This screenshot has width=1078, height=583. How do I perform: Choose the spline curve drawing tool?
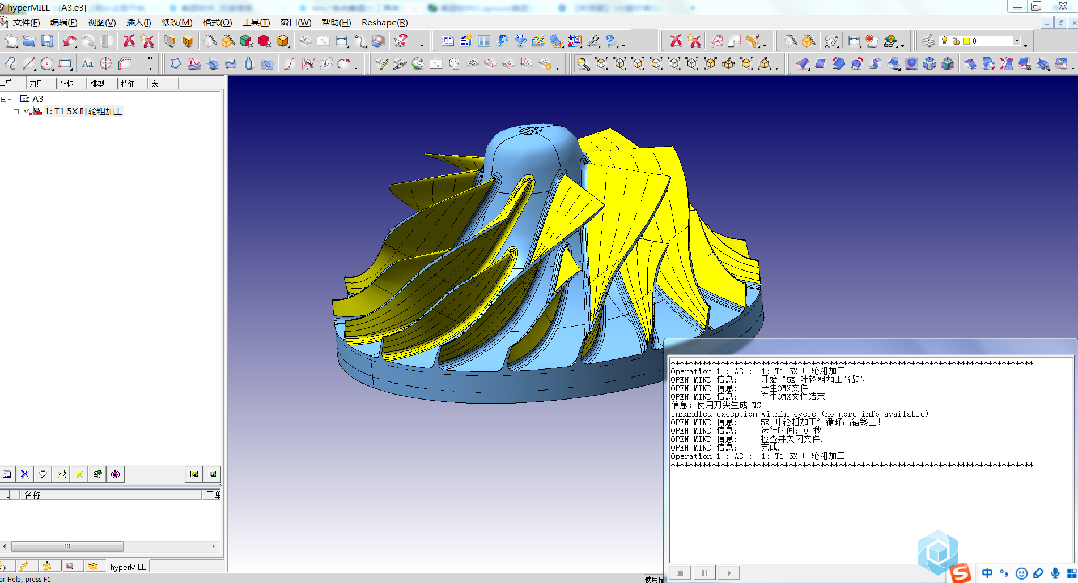[11, 63]
